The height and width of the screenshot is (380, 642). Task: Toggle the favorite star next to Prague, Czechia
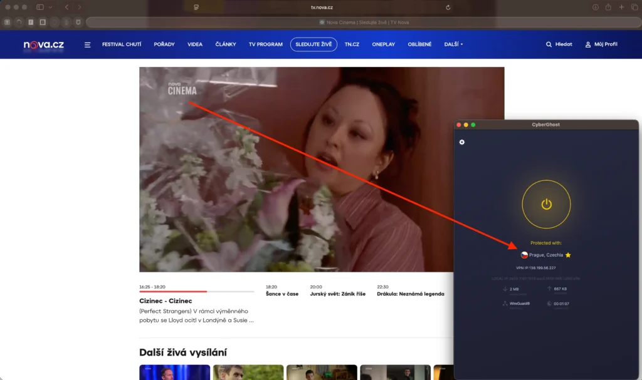567,255
